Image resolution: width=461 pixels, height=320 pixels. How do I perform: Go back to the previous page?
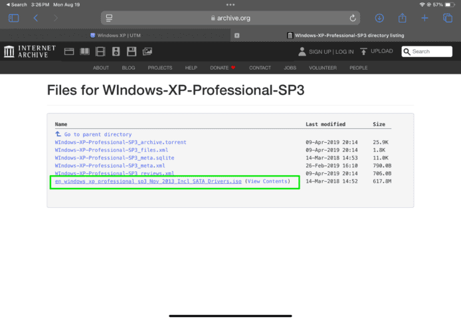tap(36, 18)
